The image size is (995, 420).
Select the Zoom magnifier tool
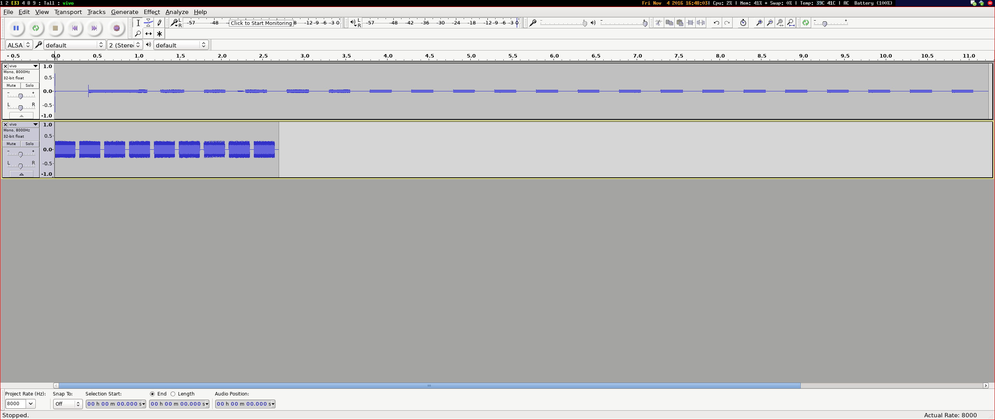tap(138, 34)
